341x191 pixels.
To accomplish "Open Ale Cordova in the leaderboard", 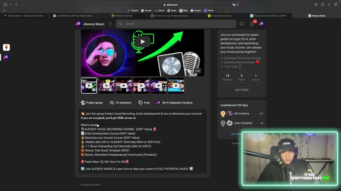I will (242, 114).
